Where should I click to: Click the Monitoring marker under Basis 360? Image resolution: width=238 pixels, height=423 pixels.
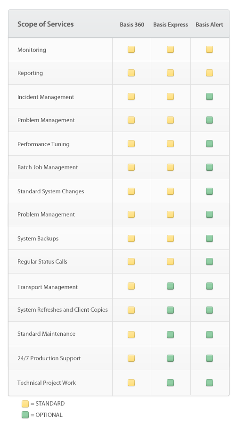click(x=131, y=50)
